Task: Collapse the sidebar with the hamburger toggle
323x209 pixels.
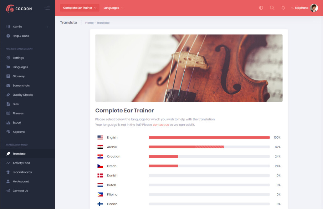Action: click(47, 8)
